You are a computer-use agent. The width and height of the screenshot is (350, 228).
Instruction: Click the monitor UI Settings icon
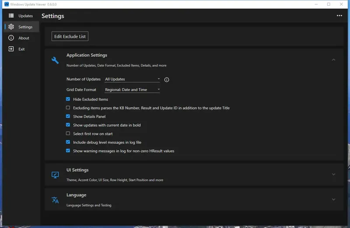(55, 175)
